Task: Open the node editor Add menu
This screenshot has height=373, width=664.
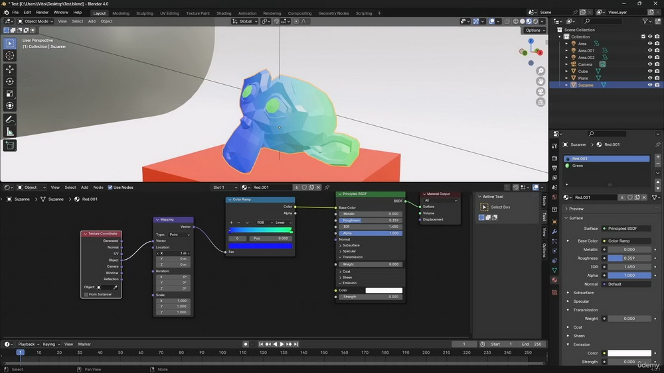Action: point(85,187)
